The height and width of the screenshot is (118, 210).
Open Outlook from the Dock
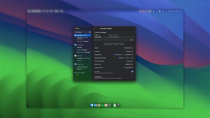point(95,105)
